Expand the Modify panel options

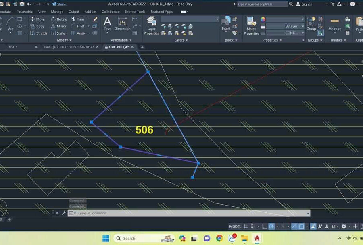(64, 40)
